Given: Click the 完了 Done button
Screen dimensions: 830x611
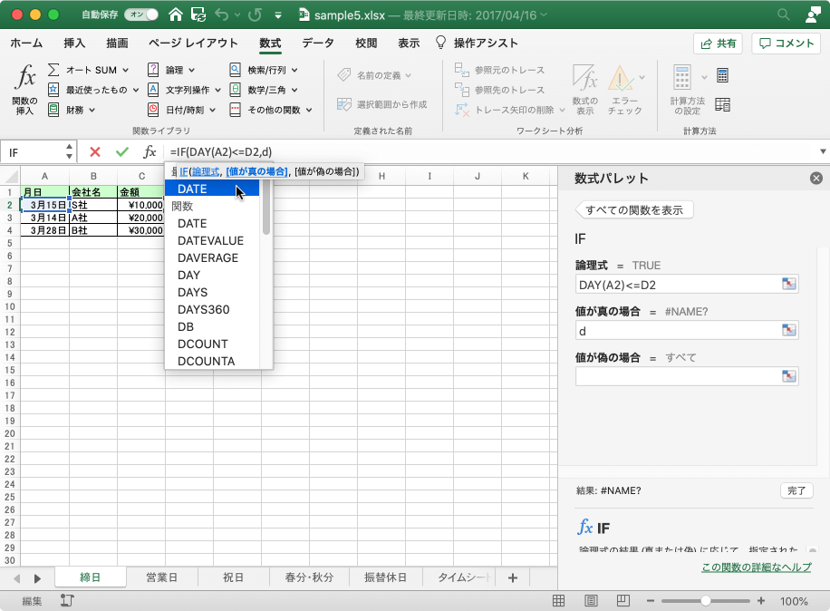Looking at the screenshot, I should (796, 490).
